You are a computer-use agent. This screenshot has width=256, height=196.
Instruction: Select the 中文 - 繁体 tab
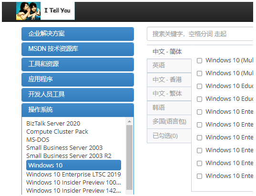click(169, 94)
